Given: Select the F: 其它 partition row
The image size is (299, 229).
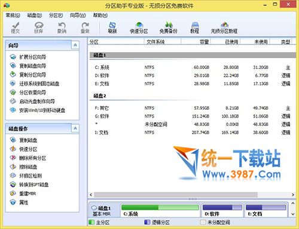Looking at the screenshot, I should (x=193, y=108).
